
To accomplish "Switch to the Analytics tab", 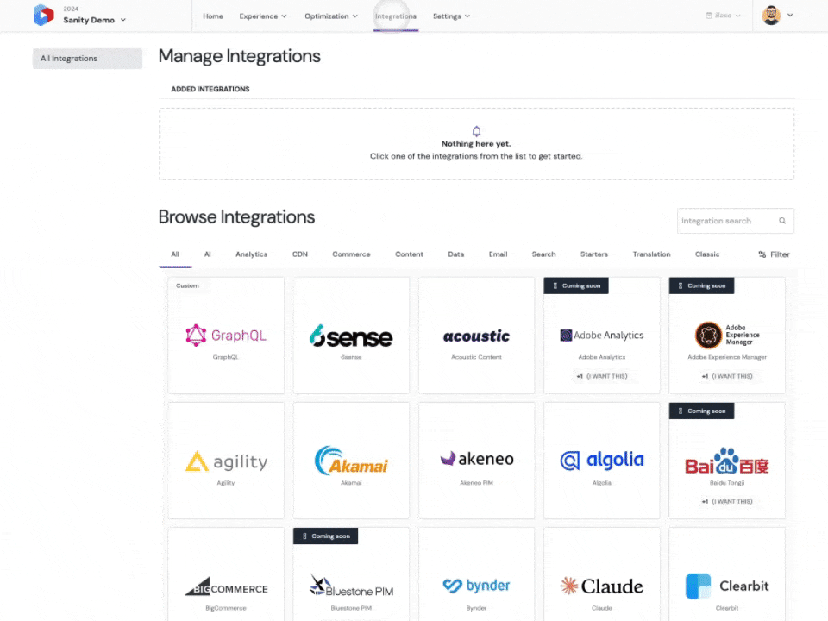I will [251, 254].
